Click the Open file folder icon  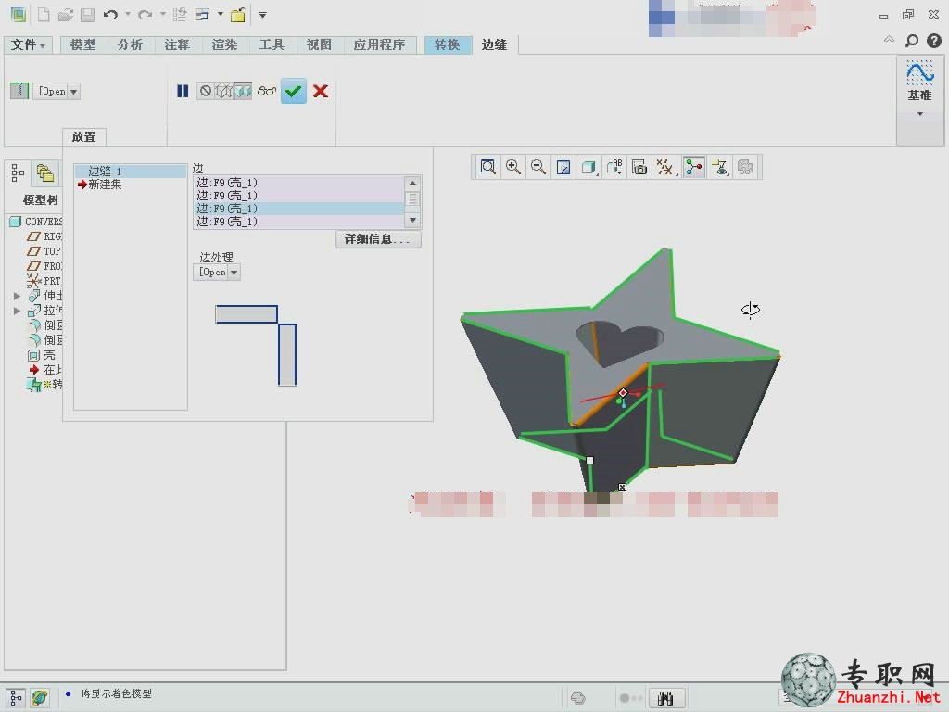pyautogui.click(x=66, y=15)
